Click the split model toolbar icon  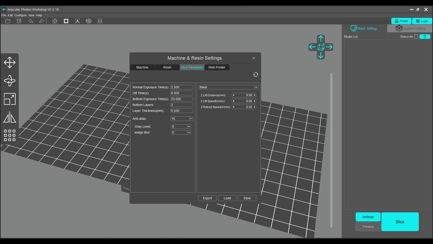[x=88, y=21]
